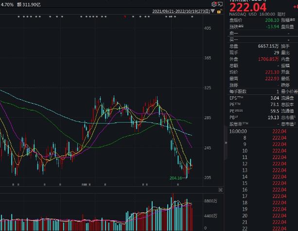298x231 pixels.
Task: Click PB value 19.13
Action: 274,118
